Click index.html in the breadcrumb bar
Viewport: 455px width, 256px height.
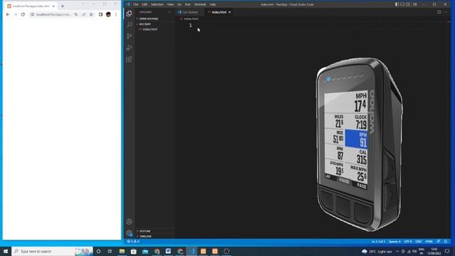(x=191, y=19)
